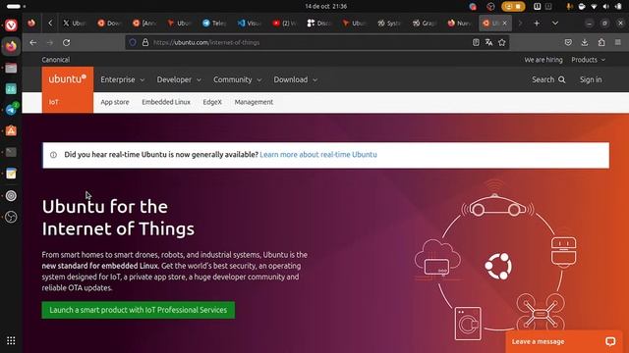Image resolution: width=629 pixels, height=353 pixels.
Task: Open OBS Studio from the dock
Action: pos(11,217)
